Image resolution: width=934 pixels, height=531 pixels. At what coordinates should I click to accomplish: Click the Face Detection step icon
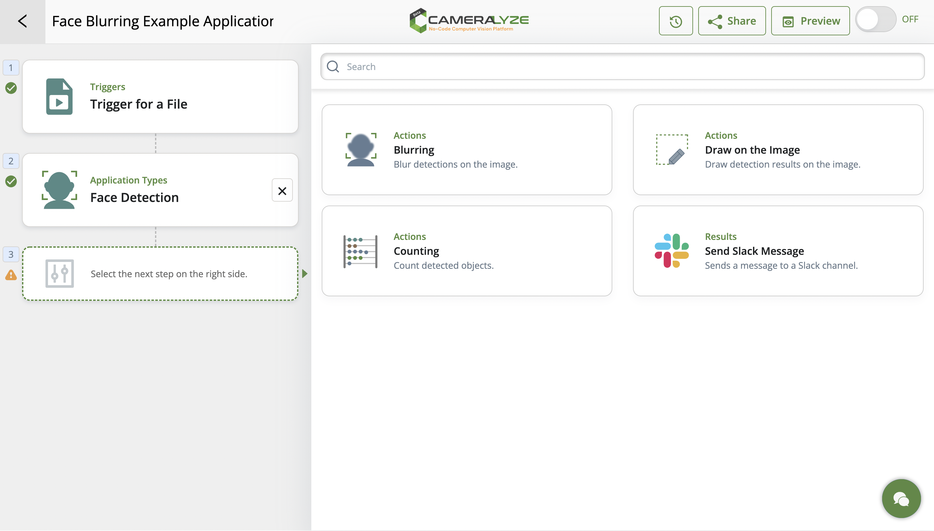click(59, 190)
